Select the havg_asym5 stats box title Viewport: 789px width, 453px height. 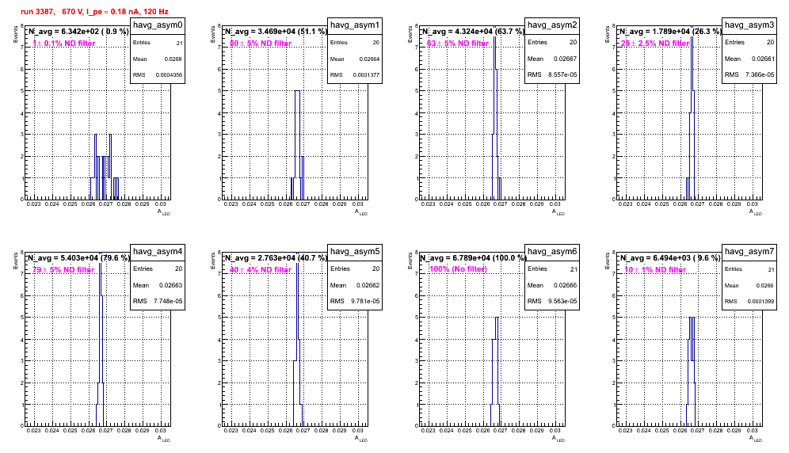click(x=355, y=252)
